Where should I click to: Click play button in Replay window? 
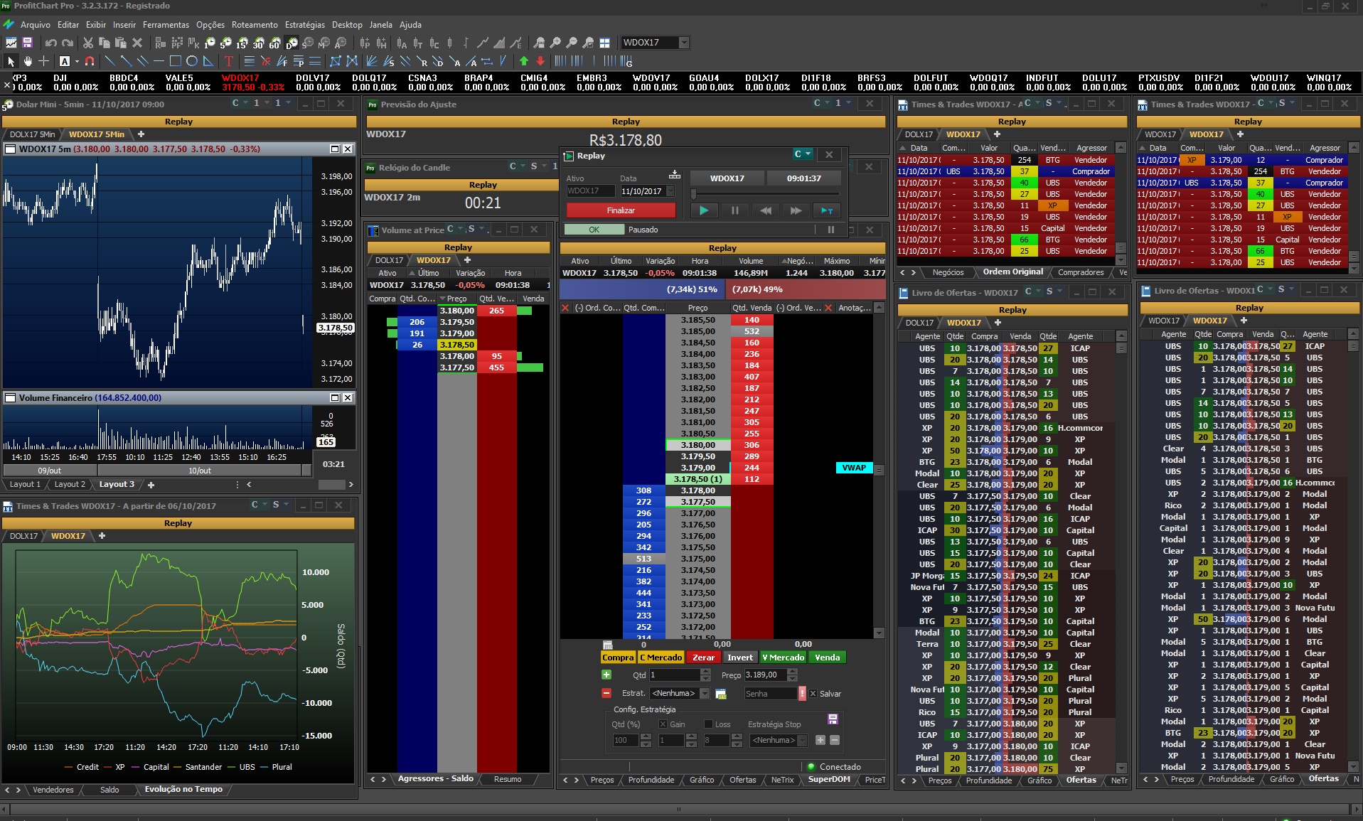pyautogui.click(x=704, y=210)
